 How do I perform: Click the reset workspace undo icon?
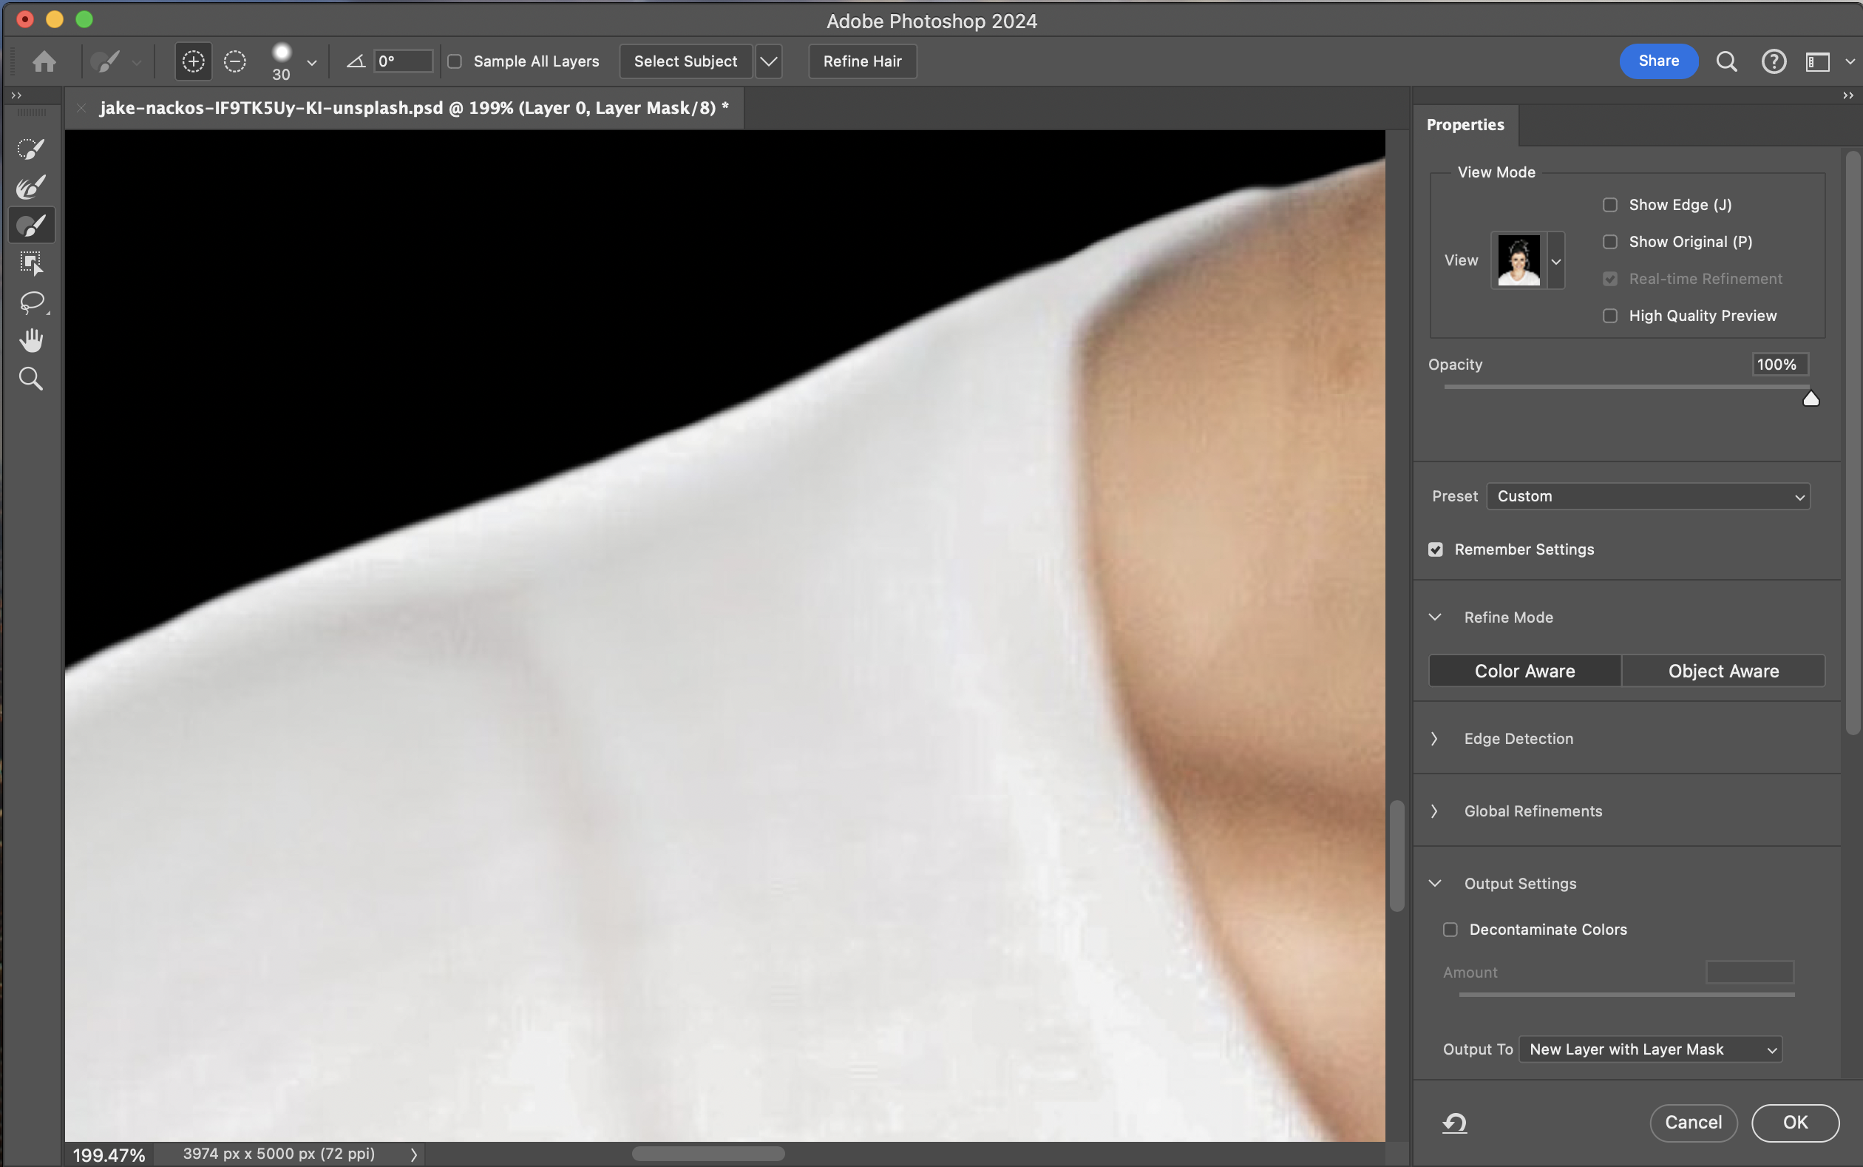point(1454,1122)
